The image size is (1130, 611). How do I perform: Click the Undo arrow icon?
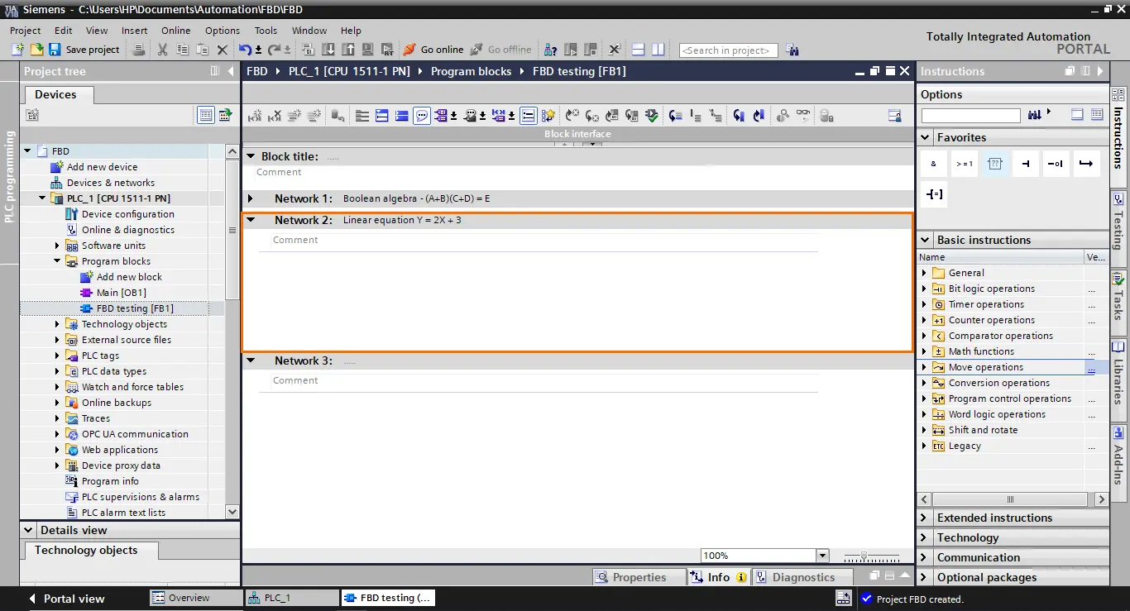pos(245,50)
